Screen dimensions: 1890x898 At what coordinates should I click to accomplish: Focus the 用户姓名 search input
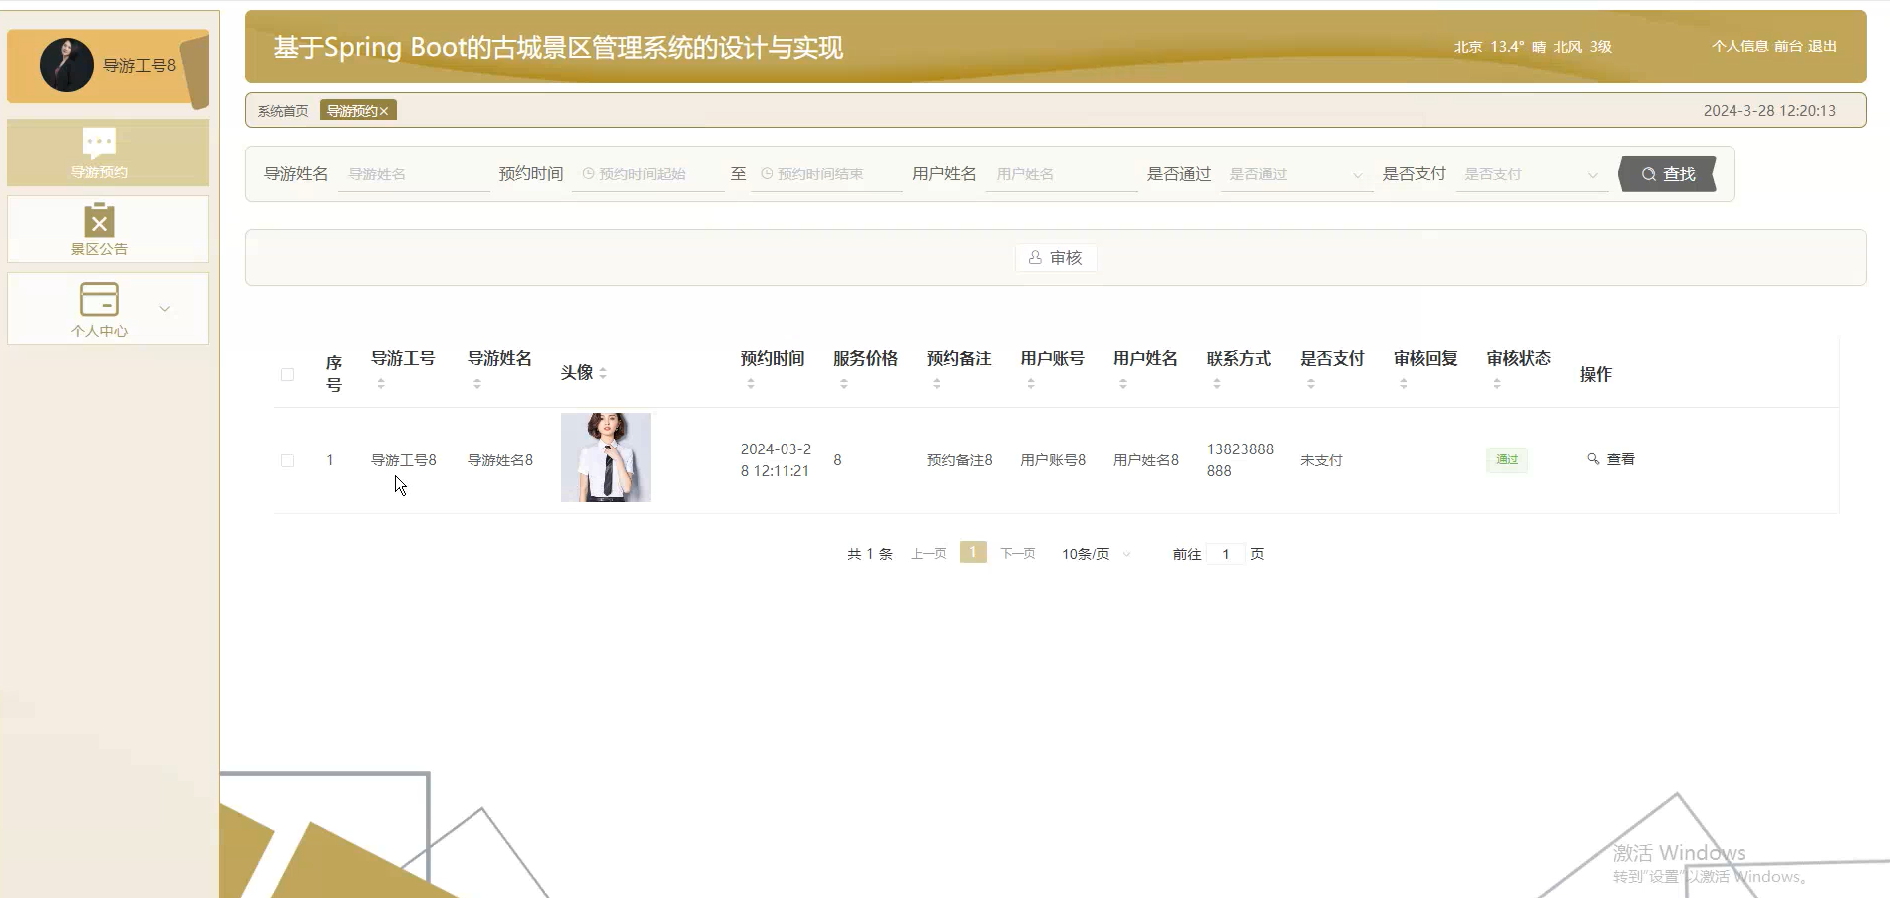coord(1061,174)
